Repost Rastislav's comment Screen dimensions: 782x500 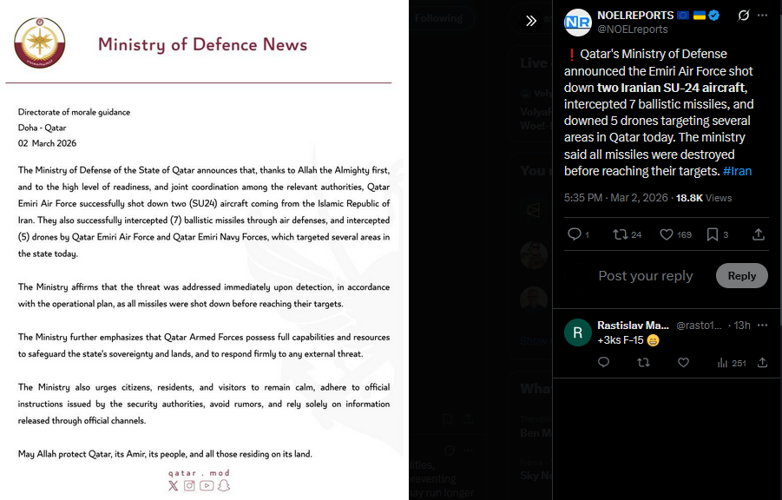coord(643,362)
